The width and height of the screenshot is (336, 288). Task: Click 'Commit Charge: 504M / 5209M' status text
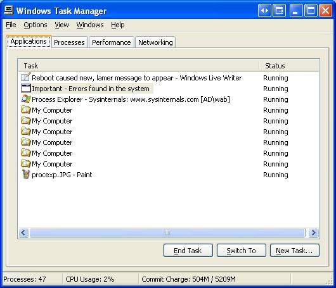(x=188, y=279)
